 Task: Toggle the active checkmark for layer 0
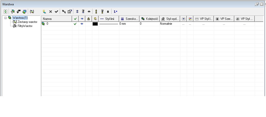[x=75, y=24]
